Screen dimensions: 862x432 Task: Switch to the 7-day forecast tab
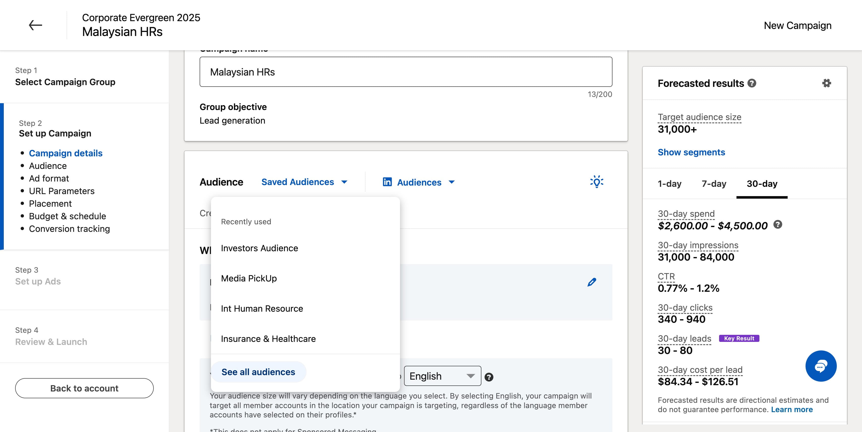point(714,184)
